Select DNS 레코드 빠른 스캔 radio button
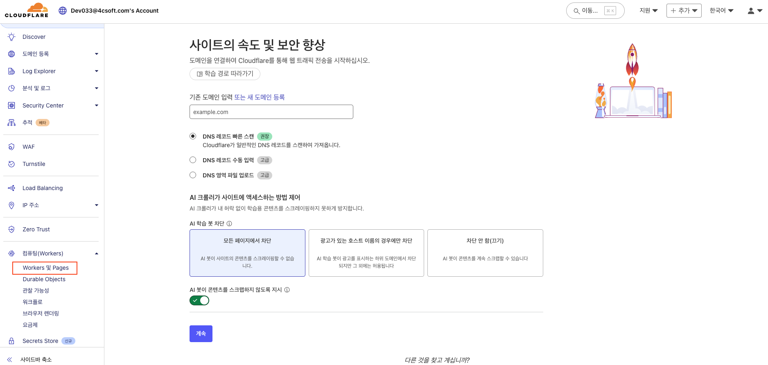768x365 pixels. (193, 136)
